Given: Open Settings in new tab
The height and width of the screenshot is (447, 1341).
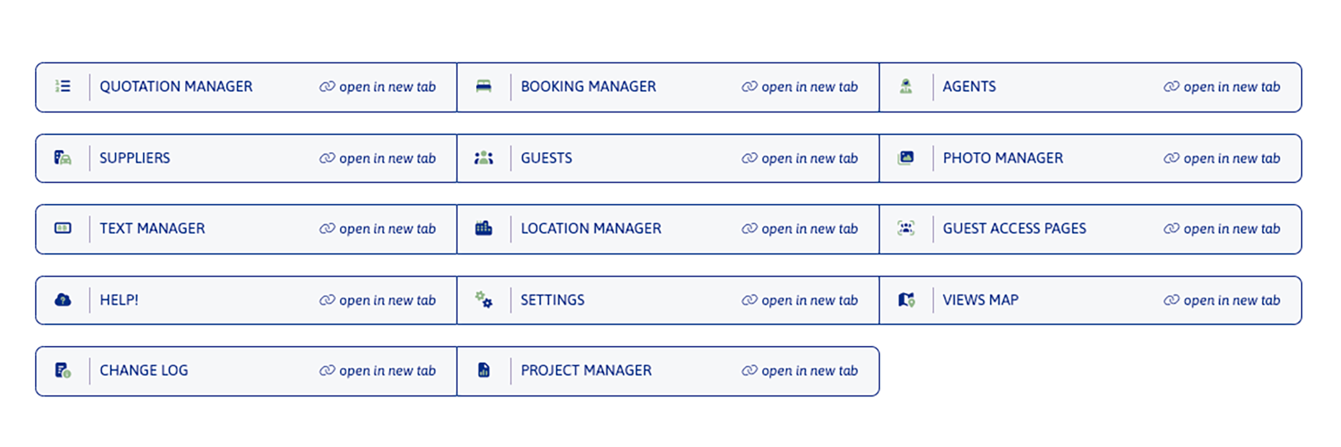Looking at the screenshot, I should [x=800, y=300].
